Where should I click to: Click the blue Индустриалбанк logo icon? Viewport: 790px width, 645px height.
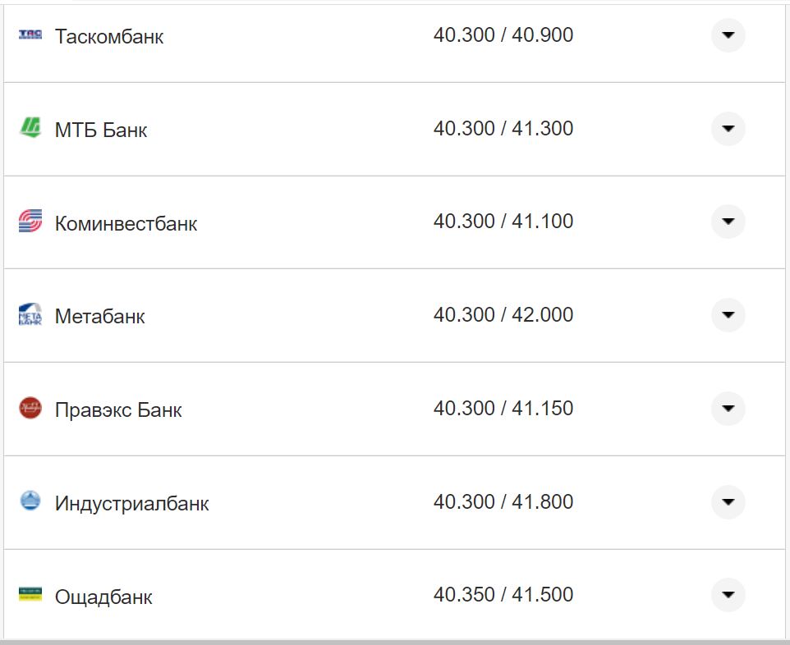pyautogui.click(x=30, y=501)
